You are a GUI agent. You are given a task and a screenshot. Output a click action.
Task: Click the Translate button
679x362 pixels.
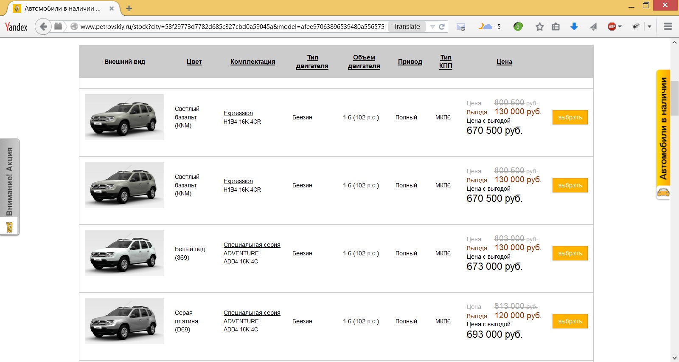407,26
